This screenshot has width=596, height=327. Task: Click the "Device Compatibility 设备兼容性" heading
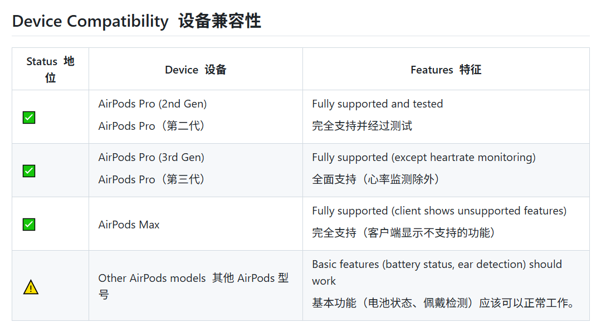pos(136,21)
